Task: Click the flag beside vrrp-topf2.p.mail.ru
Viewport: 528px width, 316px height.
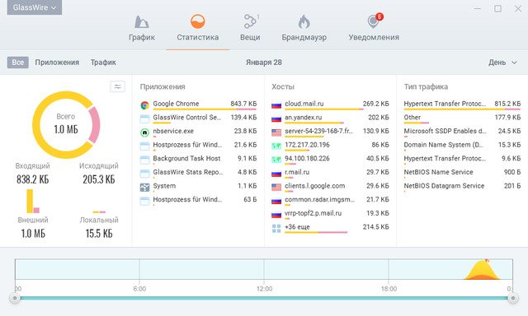Action: [x=276, y=215]
